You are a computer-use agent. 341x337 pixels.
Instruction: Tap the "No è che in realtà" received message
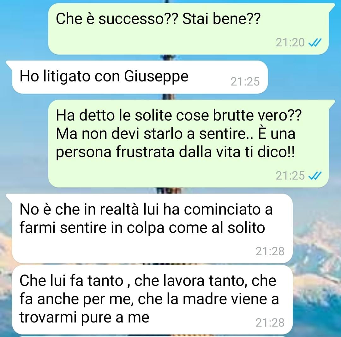click(152, 228)
